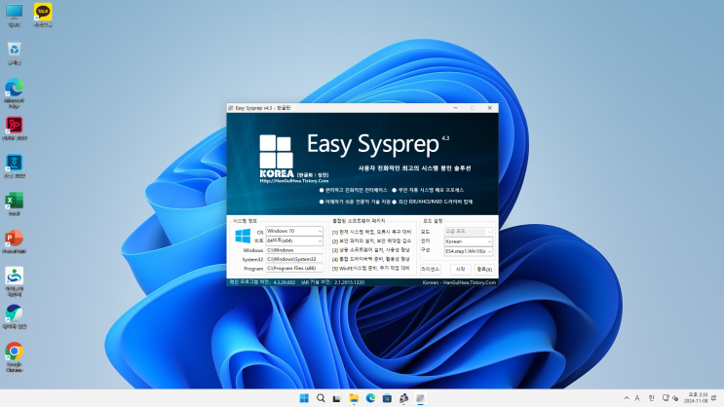Click the Easy Sysprep taskbar icon
Image resolution: width=724 pixels, height=407 pixels.
[420, 398]
